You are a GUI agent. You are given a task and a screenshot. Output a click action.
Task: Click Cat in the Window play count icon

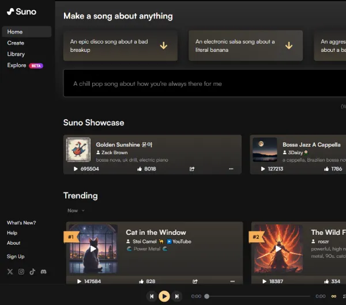pyautogui.click(x=79, y=281)
